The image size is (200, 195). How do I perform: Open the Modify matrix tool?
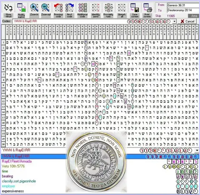(21, 7)
